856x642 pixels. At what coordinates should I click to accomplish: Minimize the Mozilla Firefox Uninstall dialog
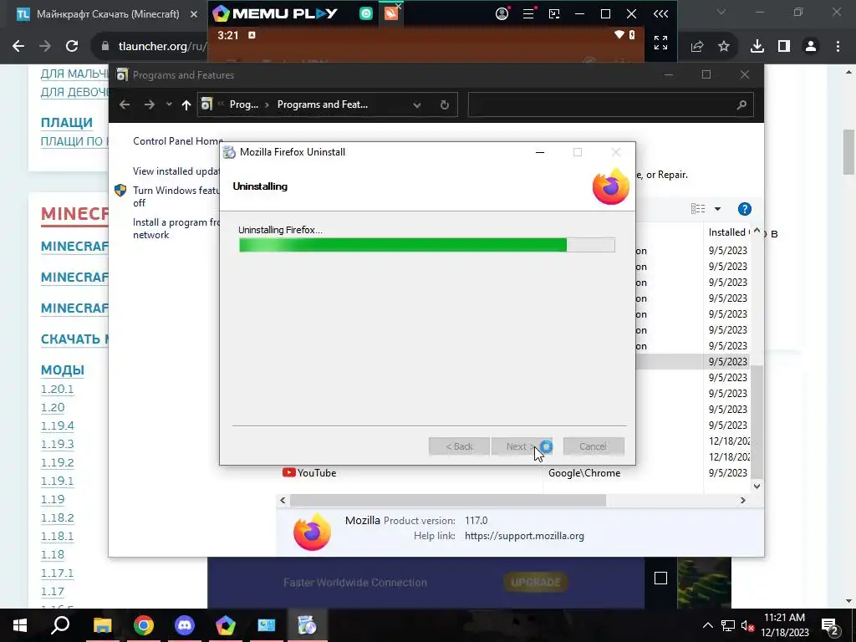click(x=540, y=152)
